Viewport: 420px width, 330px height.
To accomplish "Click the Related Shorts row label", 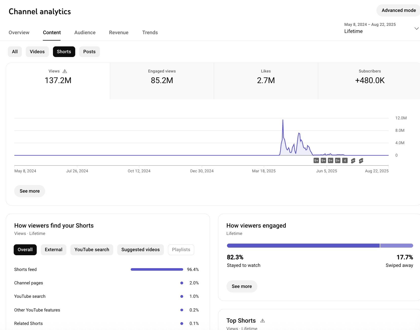I will click(x=28, y=323).
